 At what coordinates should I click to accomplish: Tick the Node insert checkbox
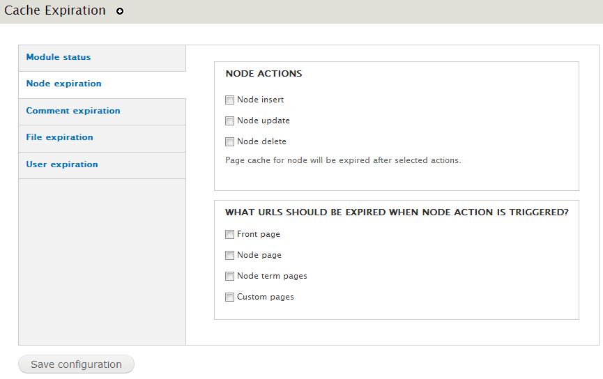[x=230, y=100]
